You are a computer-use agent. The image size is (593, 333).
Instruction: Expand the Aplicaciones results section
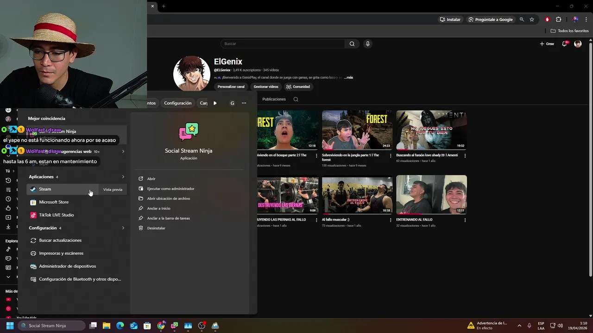(123, 177)
